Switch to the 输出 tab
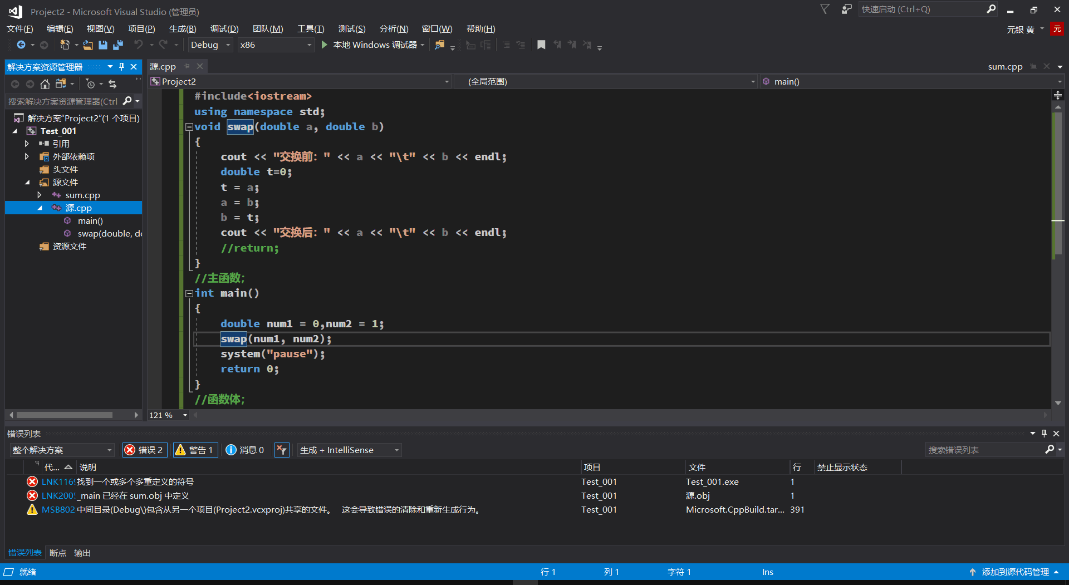The width and height of the screenshot is (1069, 585). coord(82,553)
